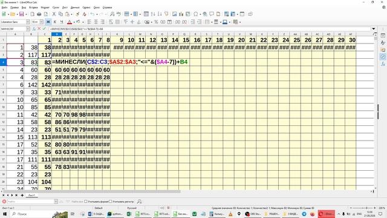This screenshot has height=218, width=387.
Task: Toggle 'Учитывать формат' checkbox
Action: pos(86,202)
